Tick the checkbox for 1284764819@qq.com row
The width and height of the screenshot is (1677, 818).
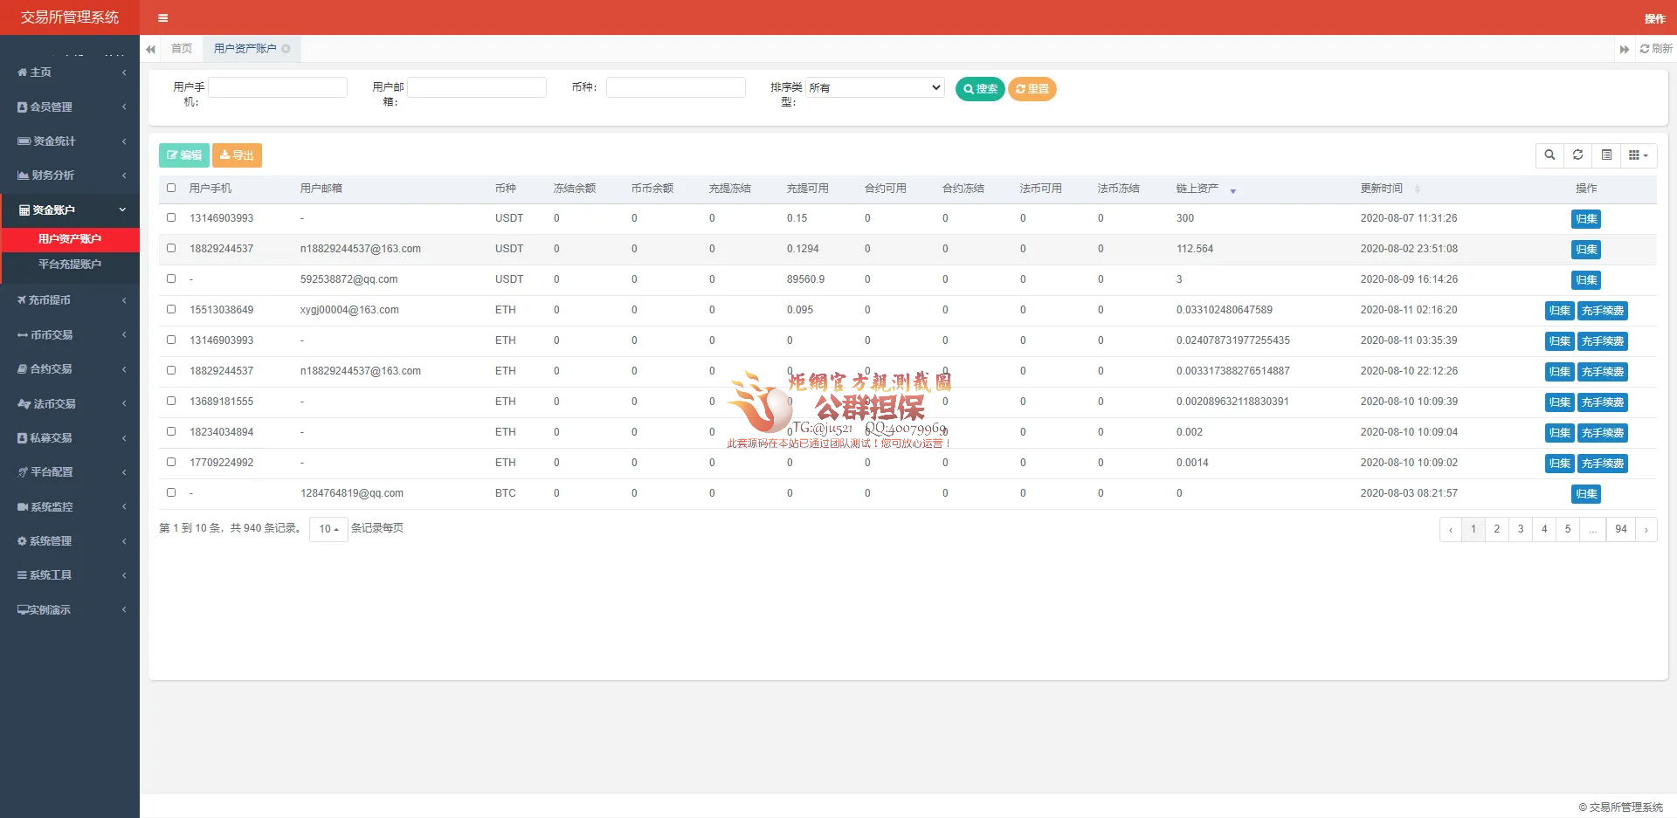tap(171, 492)
